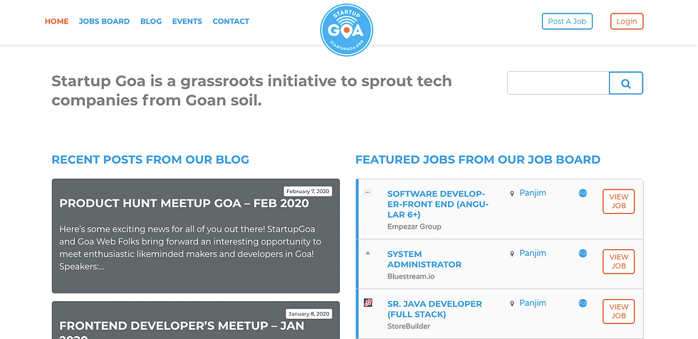Click the search magnifier button
Viewport: 698px width, 339px height.
[x=625, y=83]
